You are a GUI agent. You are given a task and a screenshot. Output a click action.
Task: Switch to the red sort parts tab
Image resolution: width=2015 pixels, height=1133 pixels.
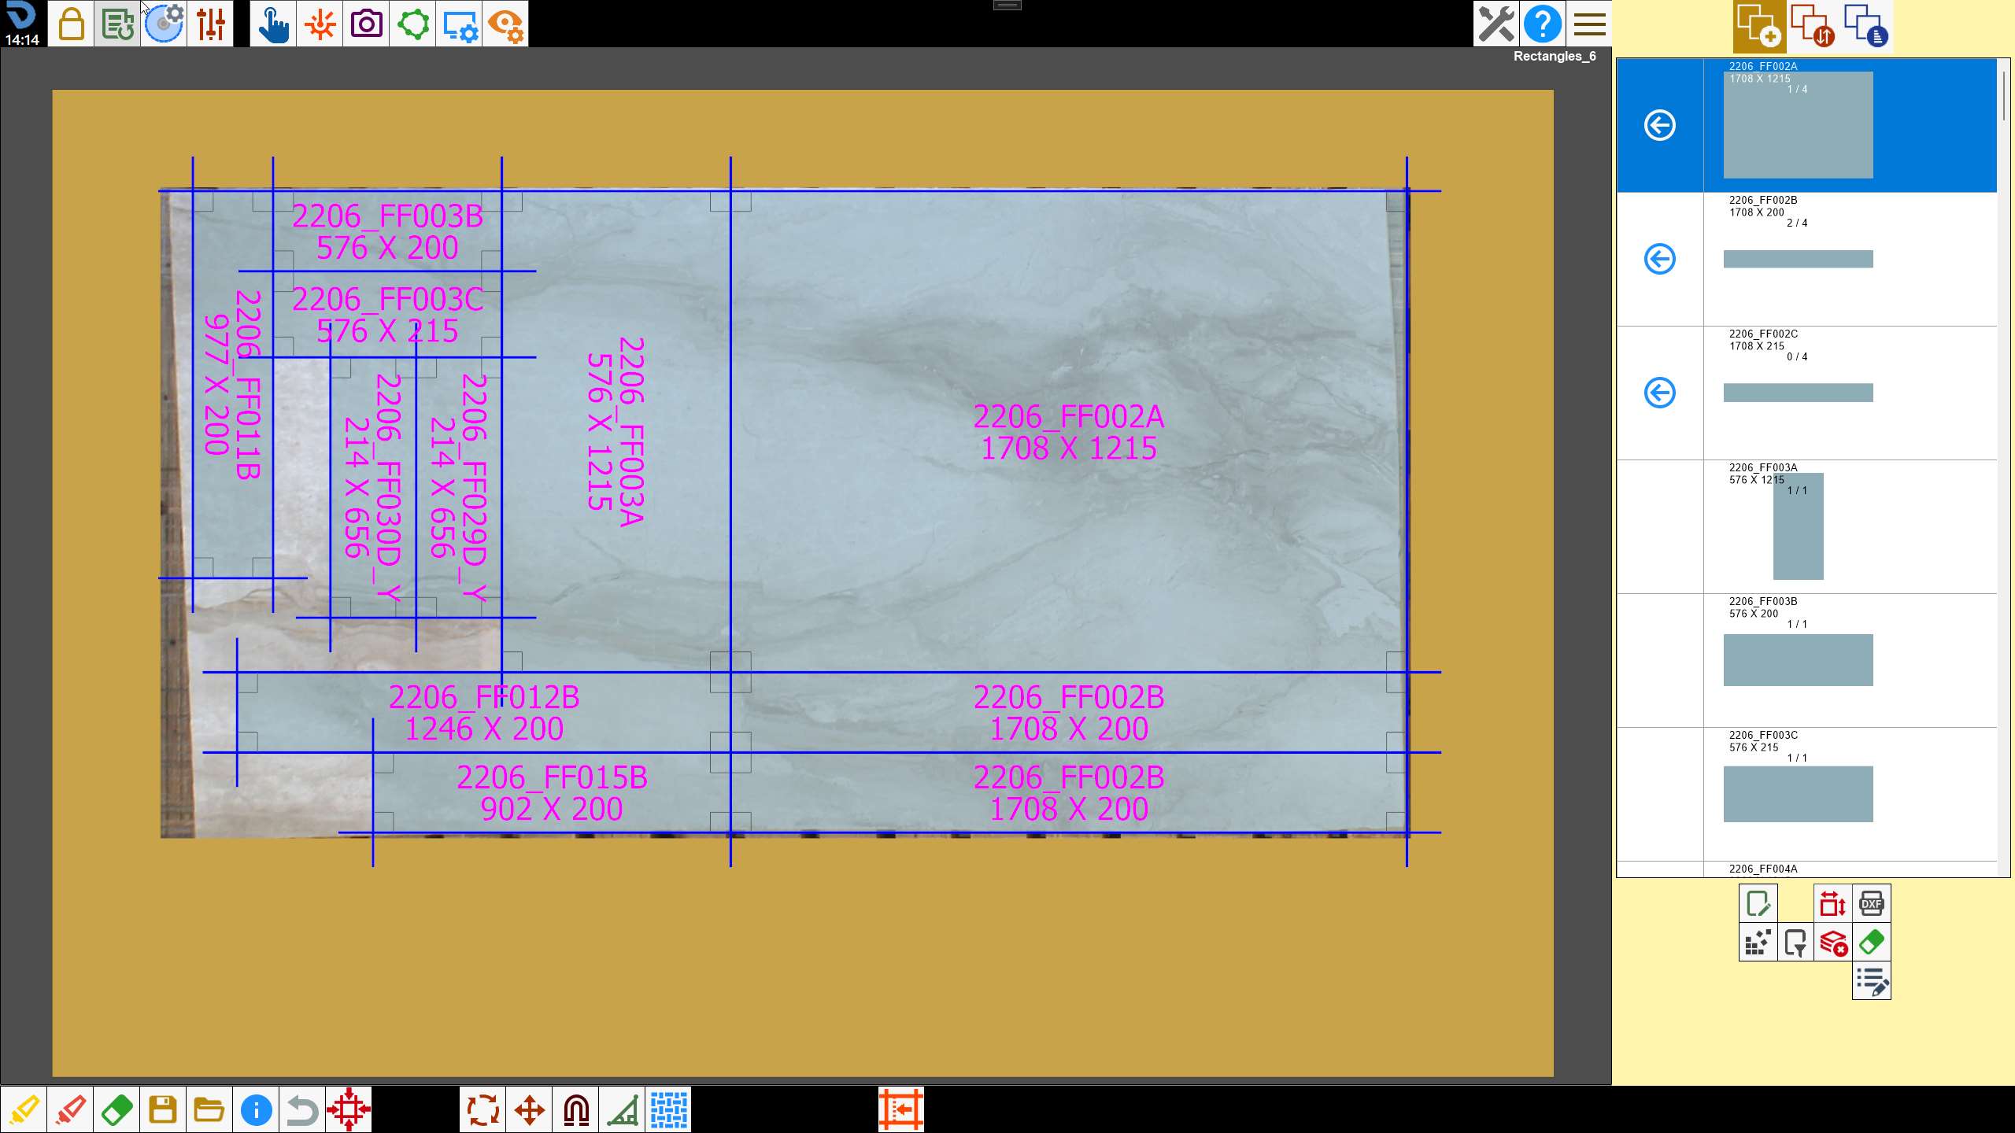[x=1813, y=25]
